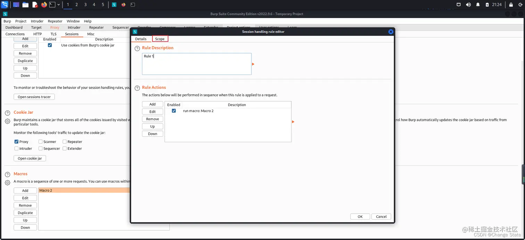Click Open cookie jar button
525x240 pixels.
(30, 158)
